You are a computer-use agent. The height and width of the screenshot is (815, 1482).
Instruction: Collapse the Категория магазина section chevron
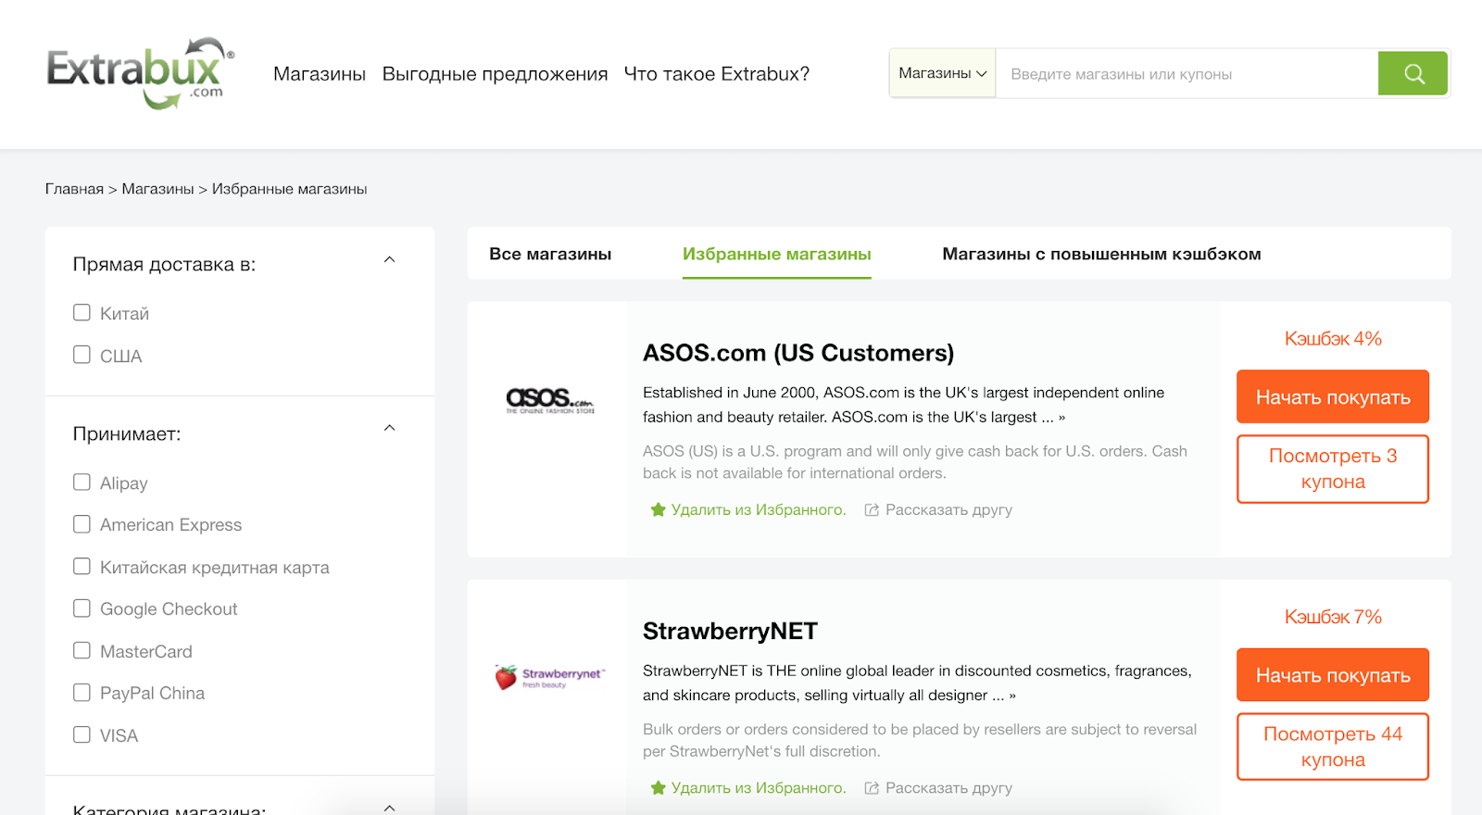390,808
